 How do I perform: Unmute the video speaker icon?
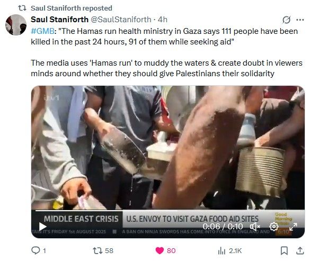pos(255,227)
